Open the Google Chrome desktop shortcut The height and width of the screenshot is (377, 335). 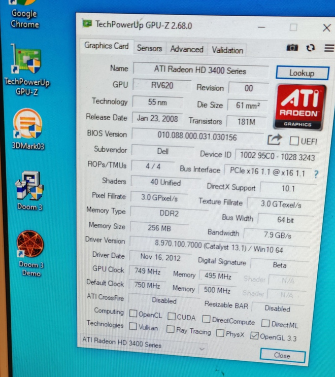tap(24, 14)
